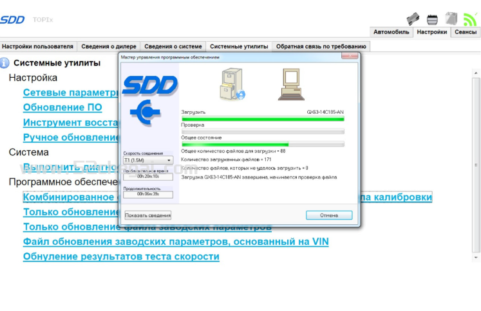Switch to the Настройки tab
This screenshot has width=481, height=311.
pos(431,32)
